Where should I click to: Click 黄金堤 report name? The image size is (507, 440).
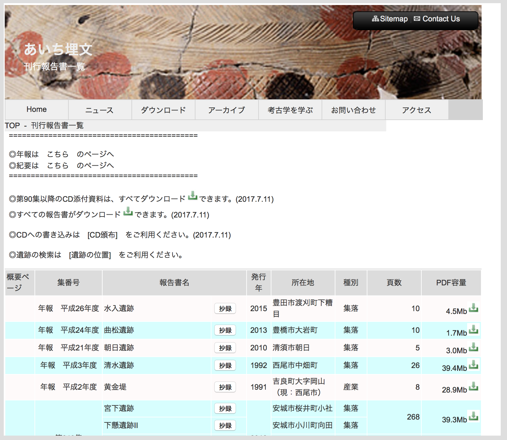[115, 387]
